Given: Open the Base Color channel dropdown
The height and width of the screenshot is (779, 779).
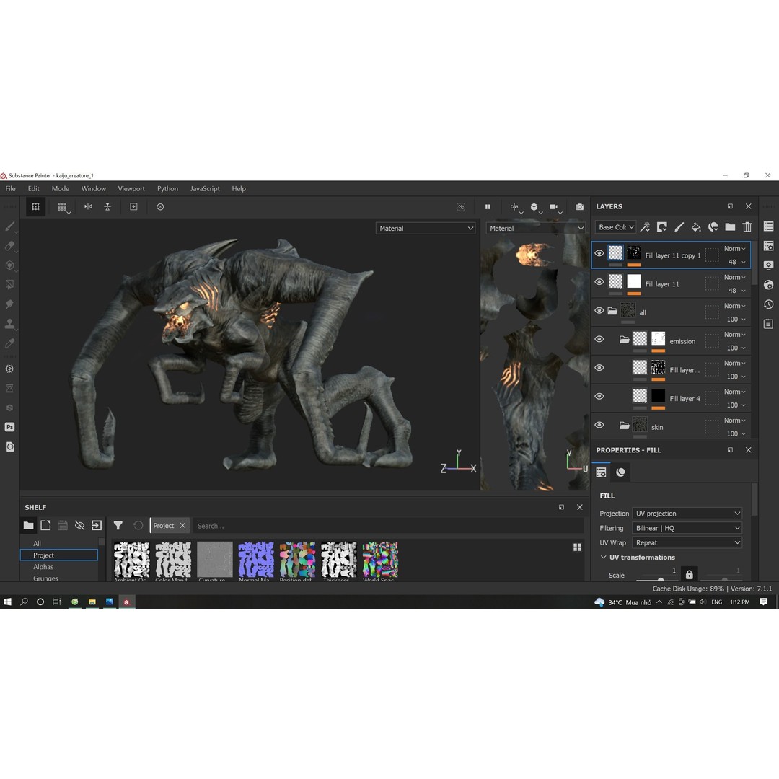Looking at the screenshot, I should pos(615,227).
